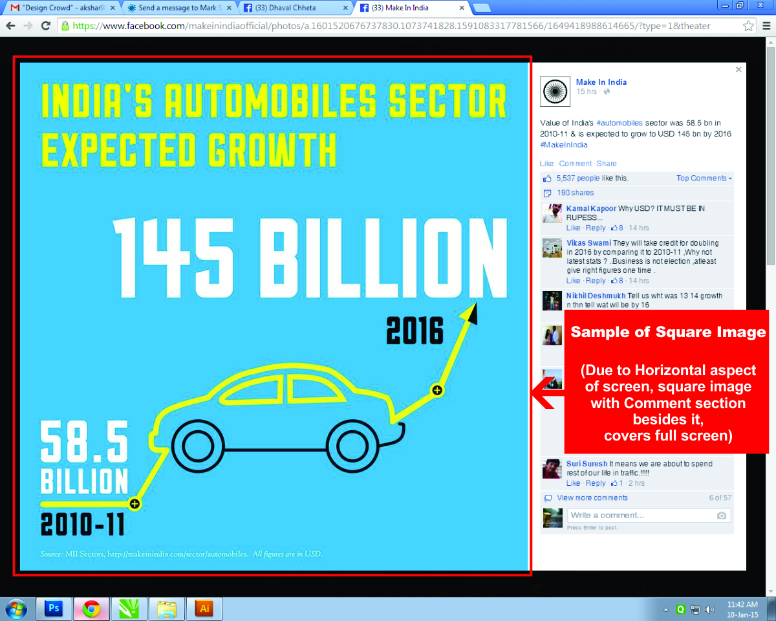Screen dimensions: 776x621
Task: Show hidden system tray icons
Action: coord(666,609)
